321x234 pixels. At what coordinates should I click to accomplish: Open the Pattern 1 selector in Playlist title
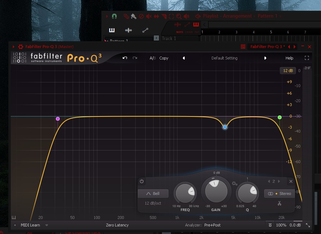(267, 16)
